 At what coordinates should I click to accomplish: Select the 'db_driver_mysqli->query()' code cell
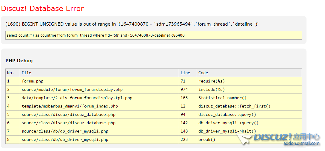coord(249,123)
